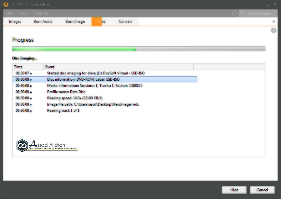Select the 'Profile name: Data Disc' row
The height and width of the screenshot is (199, 281).
pos(105,92)
